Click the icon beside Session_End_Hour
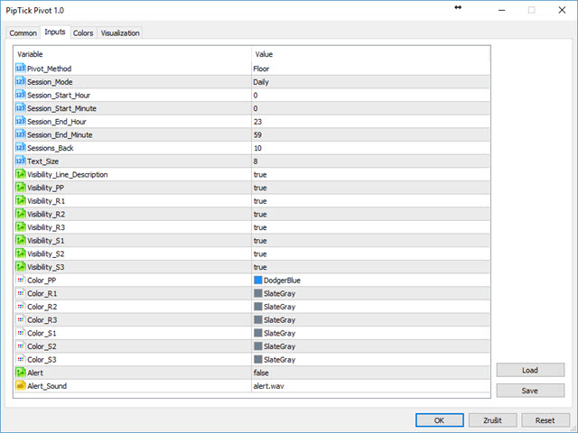The height and width of the screenshot is (433, 578). [x=20, y=122]
